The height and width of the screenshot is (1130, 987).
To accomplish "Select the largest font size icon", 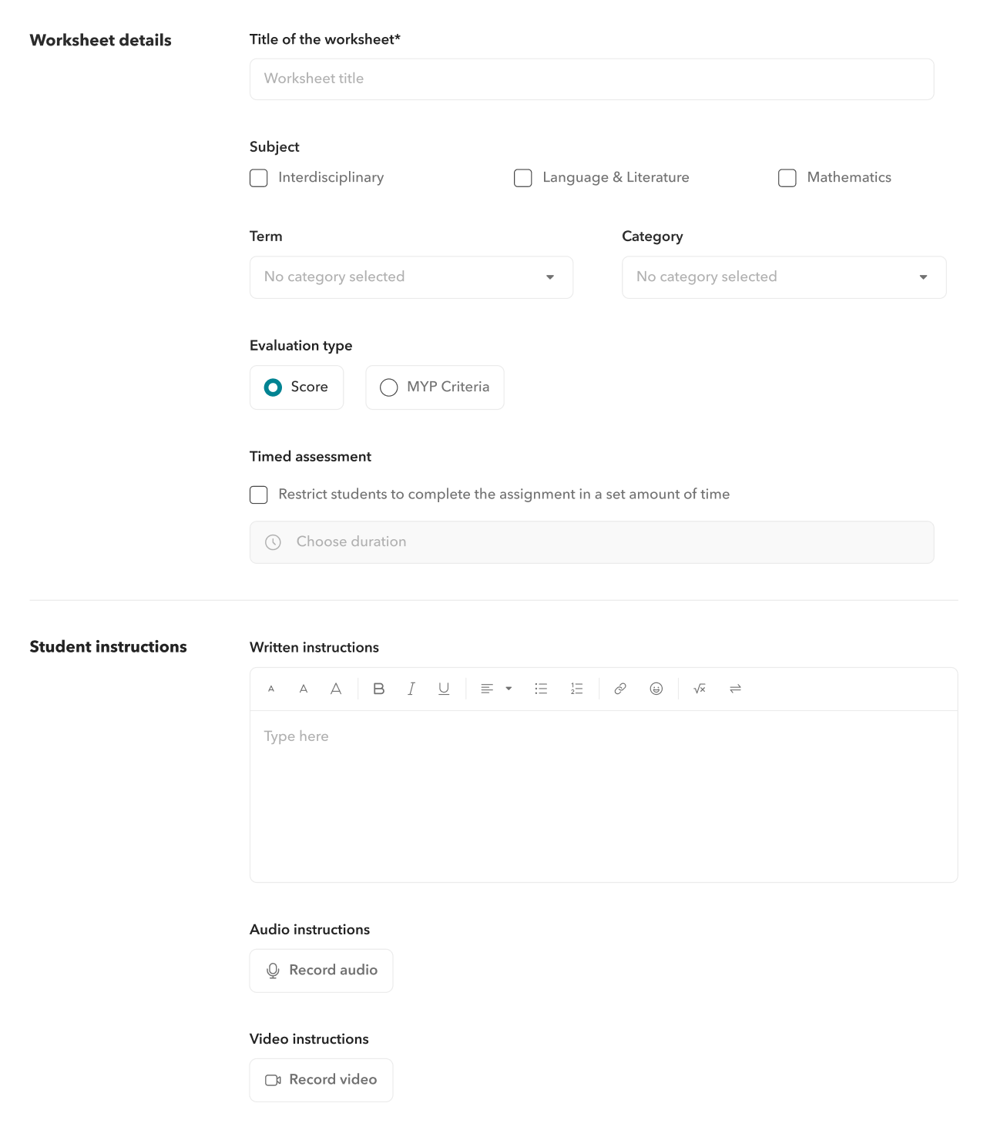I will point(336,689).
